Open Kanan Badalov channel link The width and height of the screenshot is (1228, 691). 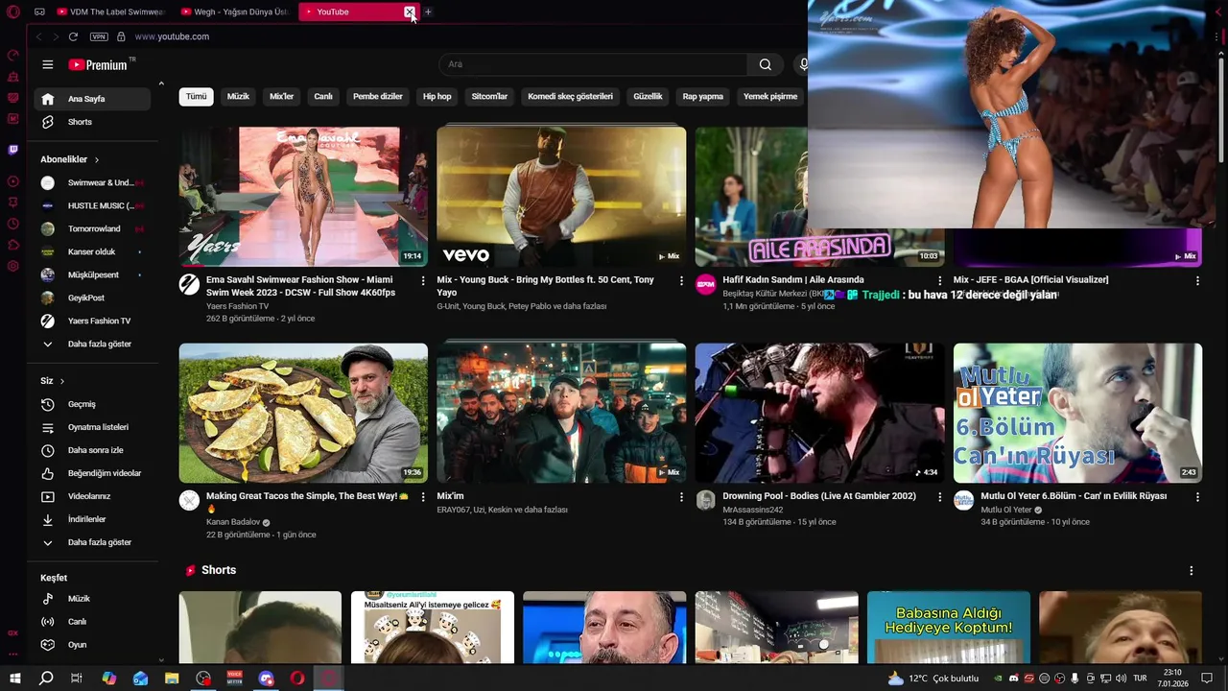(233, 522)
